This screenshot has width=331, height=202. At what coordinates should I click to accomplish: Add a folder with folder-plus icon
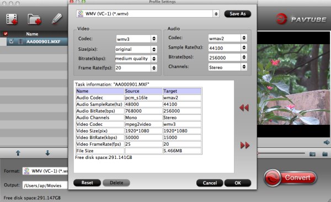[x=34, y=19]
